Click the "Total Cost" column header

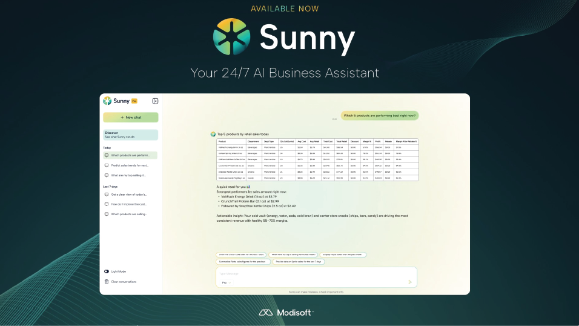[x=328, y=142]
